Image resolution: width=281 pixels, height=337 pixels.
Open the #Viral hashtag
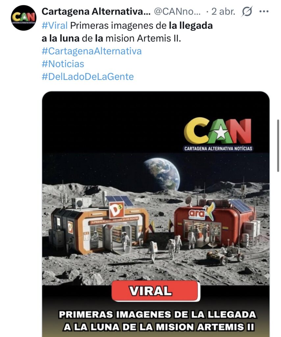55,26
